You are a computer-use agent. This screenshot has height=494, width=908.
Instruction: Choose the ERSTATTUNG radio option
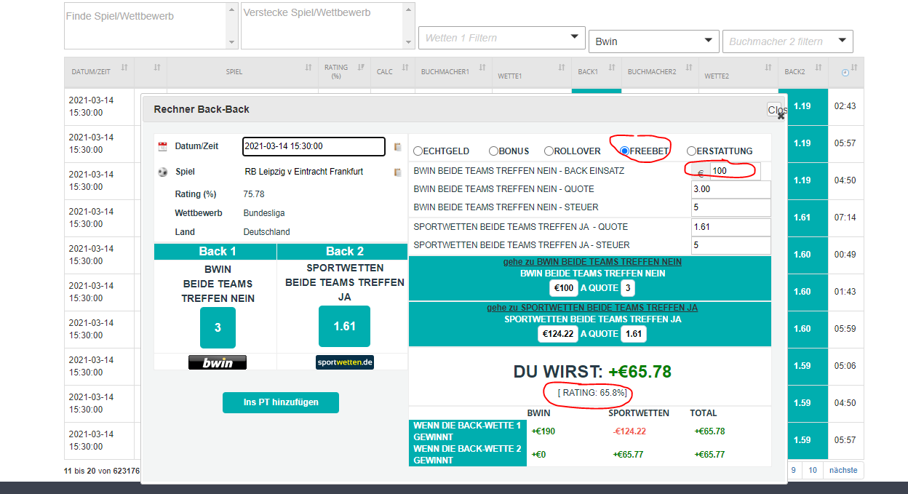click(x=691, y=151)
